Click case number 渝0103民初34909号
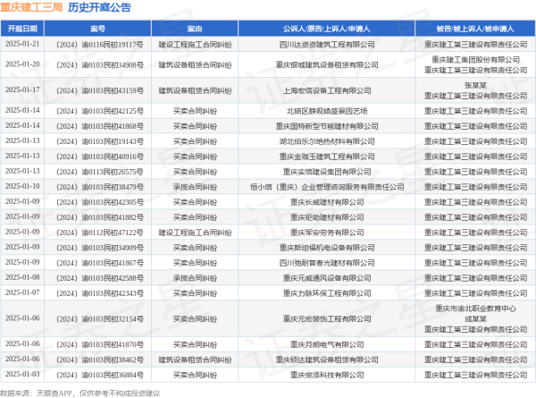The image size is (536, 398). coord(100,248)
